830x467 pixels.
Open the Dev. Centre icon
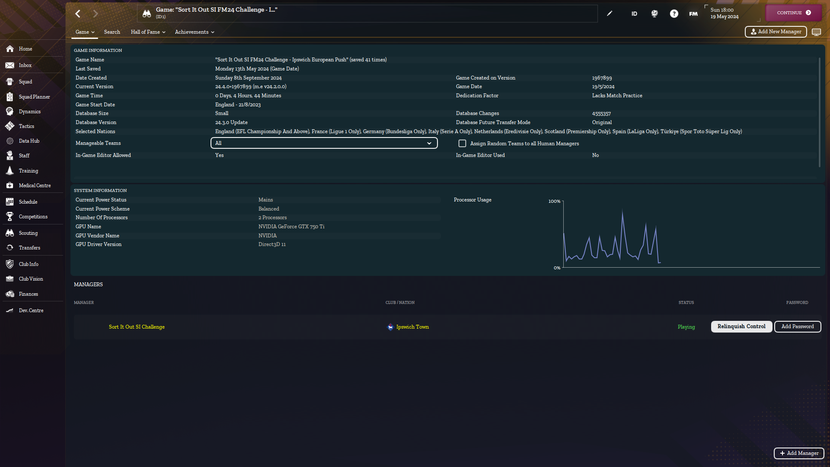click(10, 310)
